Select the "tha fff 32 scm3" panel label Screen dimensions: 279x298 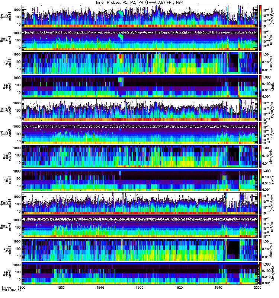coord(6,39)
